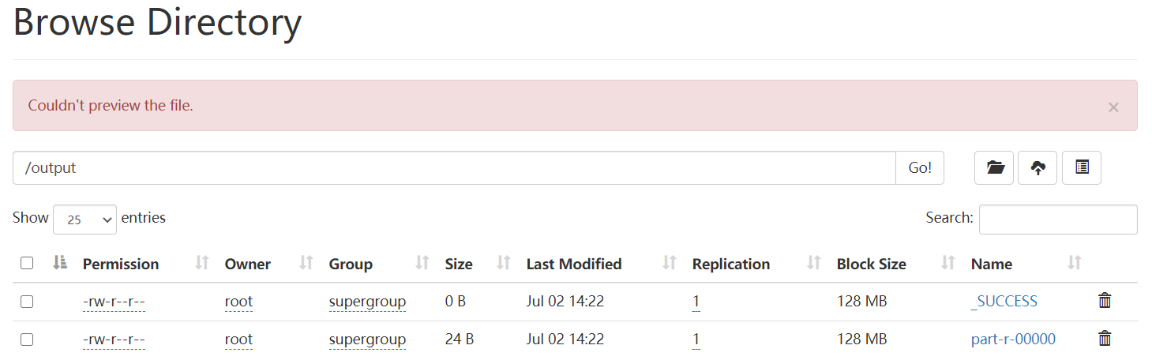Delete the _SUCCESS file with trash icon
This screenshot has height=364, width=1152.
1105,301
